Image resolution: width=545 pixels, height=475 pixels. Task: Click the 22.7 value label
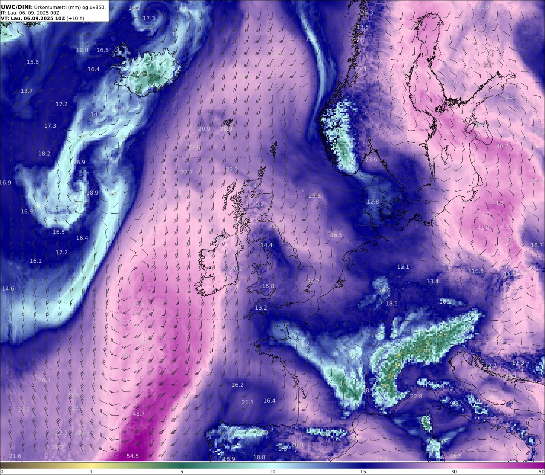[x=186, y=172]
